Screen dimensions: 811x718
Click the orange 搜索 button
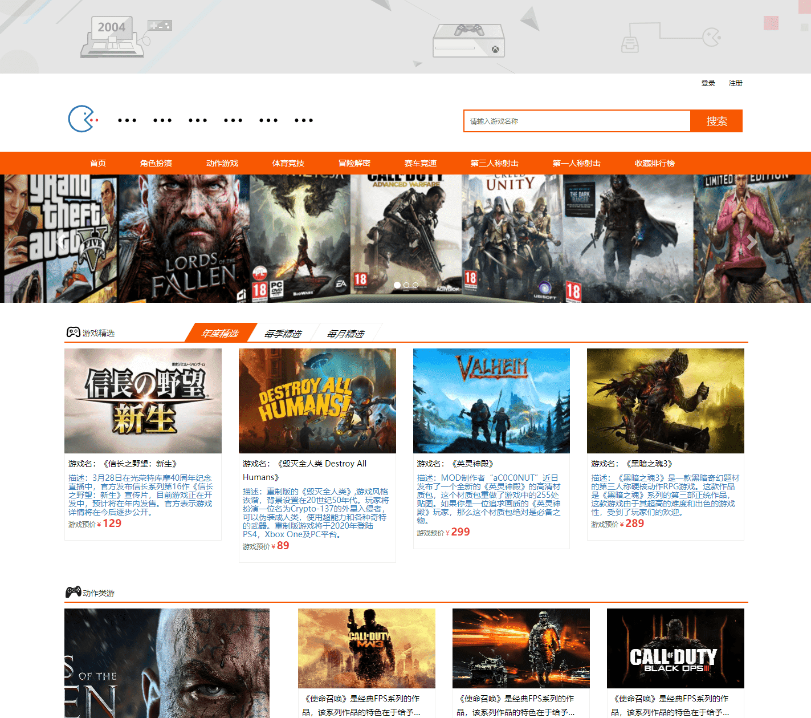[x=716, y=121]
